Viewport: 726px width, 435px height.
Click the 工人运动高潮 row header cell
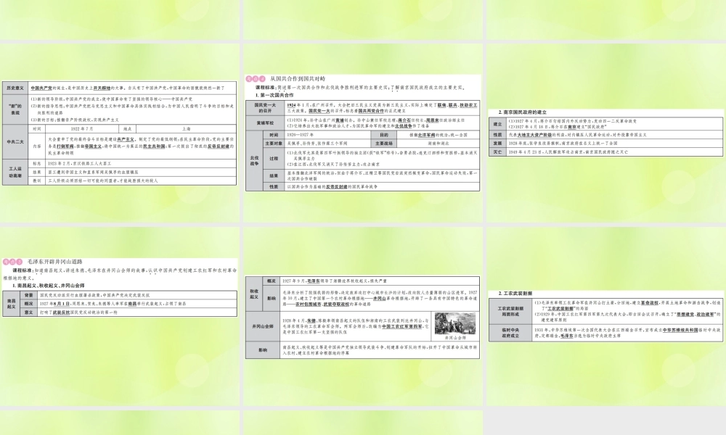point(15,172)
